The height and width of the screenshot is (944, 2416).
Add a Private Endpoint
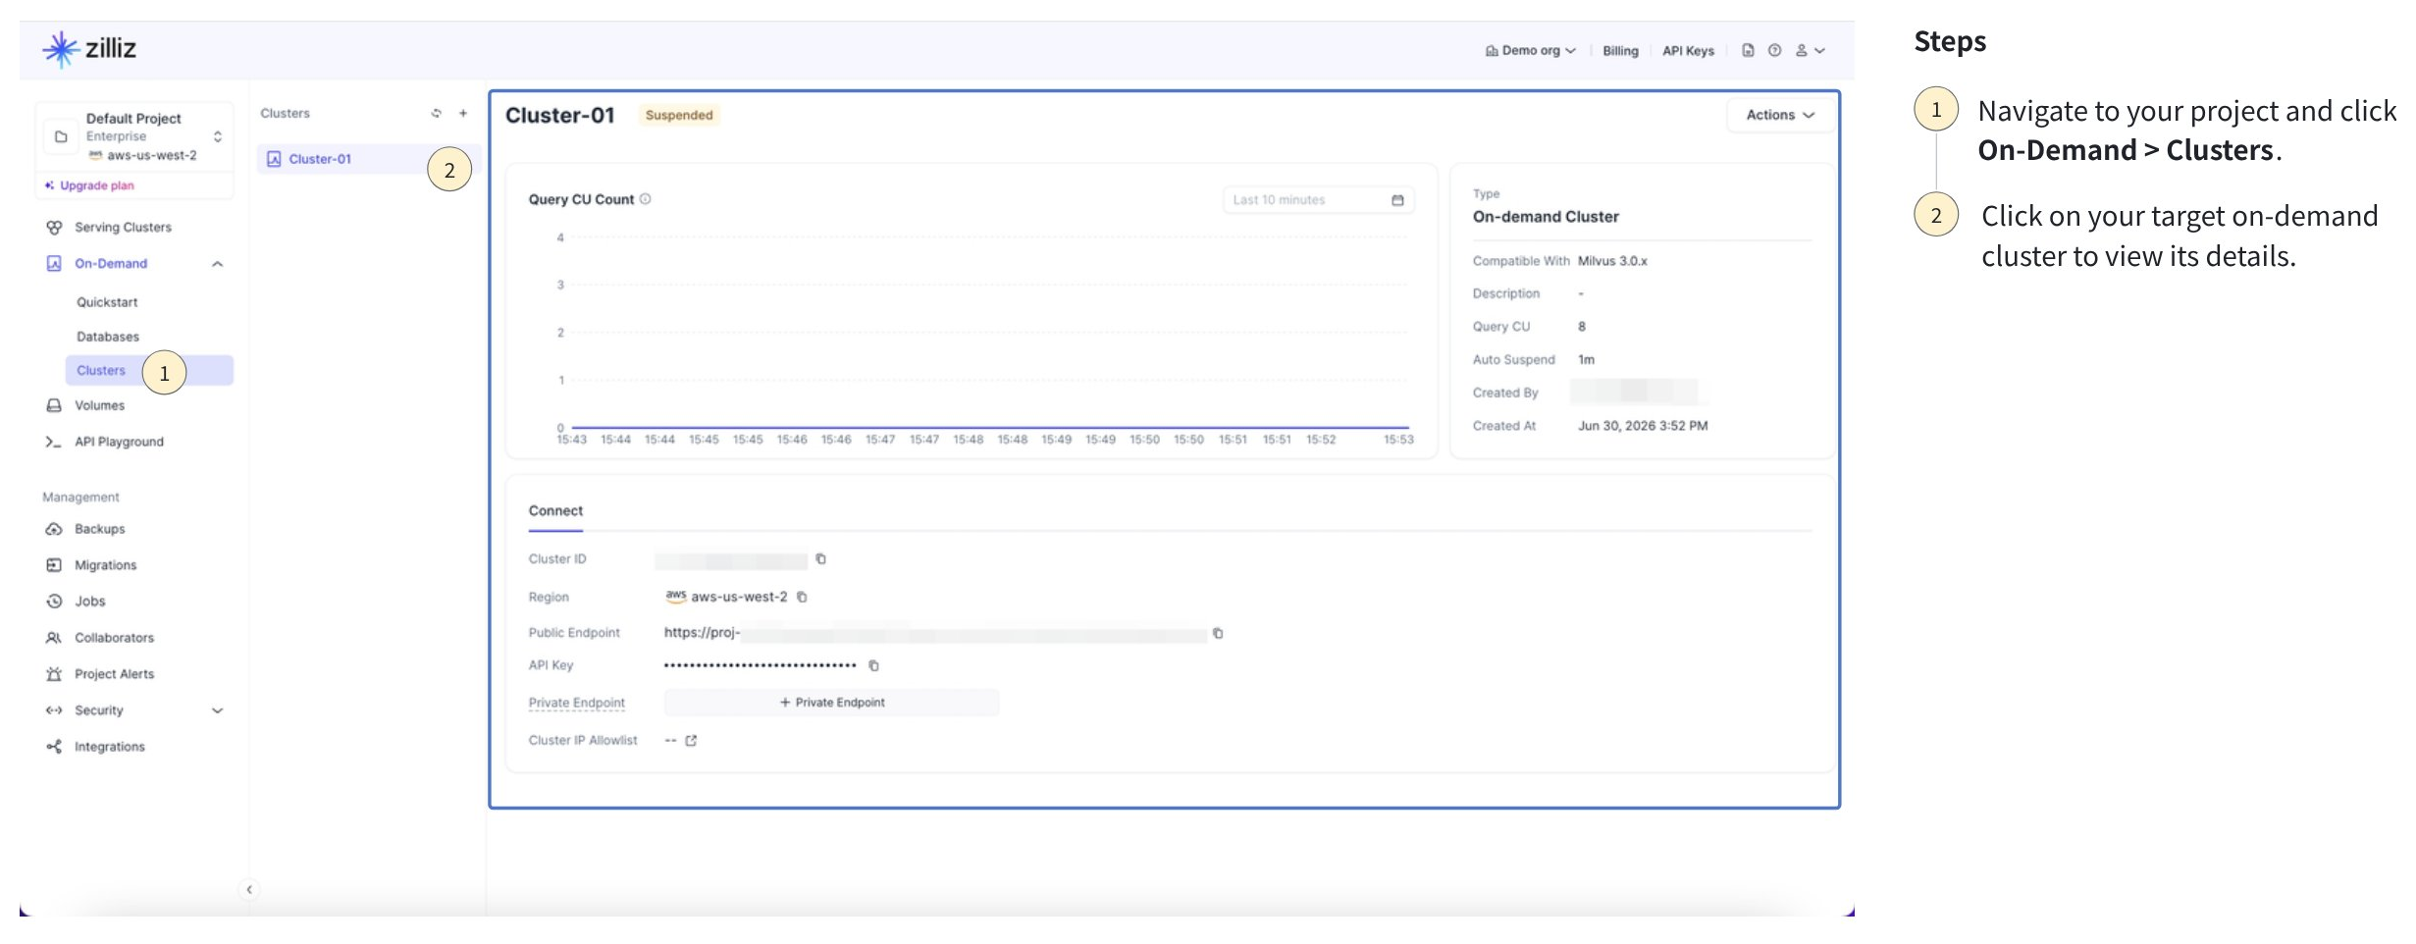(x=832, y=703)
